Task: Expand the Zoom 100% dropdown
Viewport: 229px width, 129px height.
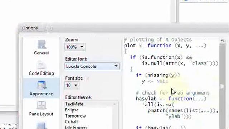Action: pyautogui.click(x=75, y=47)
